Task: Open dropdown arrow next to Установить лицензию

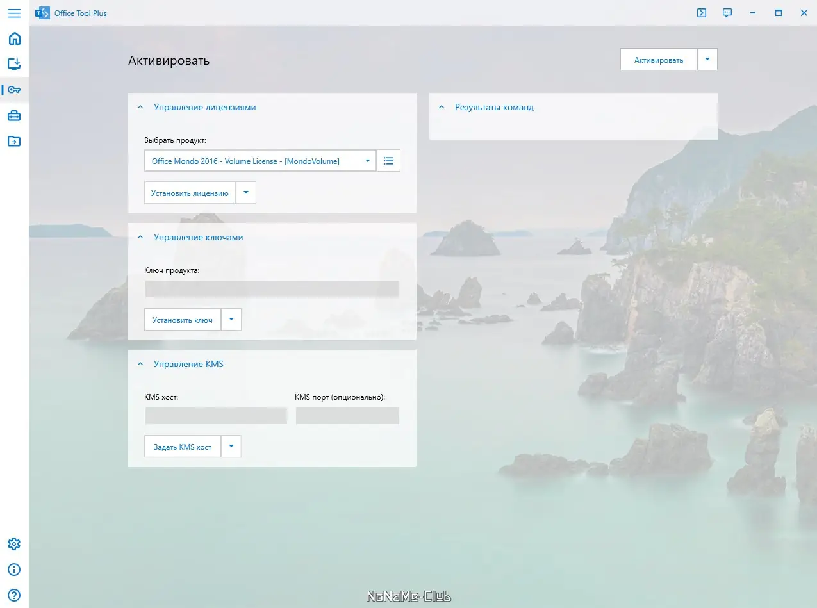Action: tap(246, 193)
